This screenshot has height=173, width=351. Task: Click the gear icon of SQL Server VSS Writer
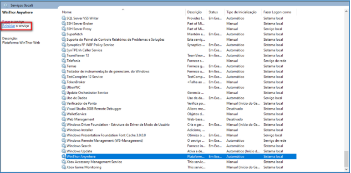coord(64,18)
